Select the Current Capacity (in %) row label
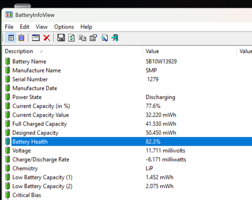Screen dimensions: 252x200 pyautogui.click(x=41, y=106)
